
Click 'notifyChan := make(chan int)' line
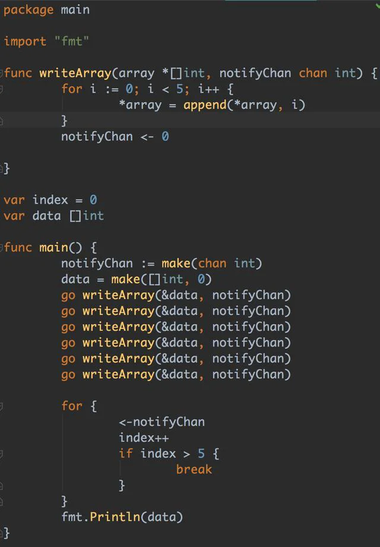coord(161,263)
